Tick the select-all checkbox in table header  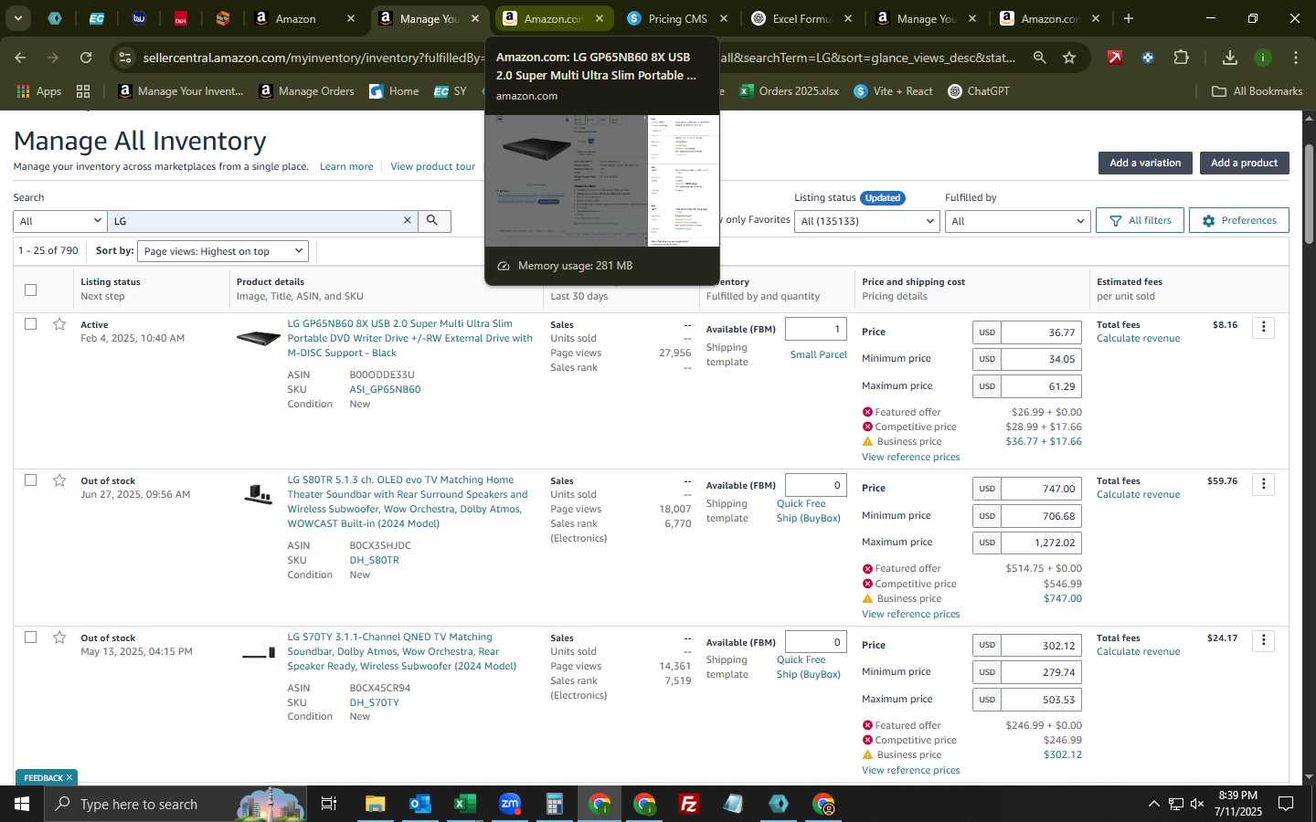[30, 290]
